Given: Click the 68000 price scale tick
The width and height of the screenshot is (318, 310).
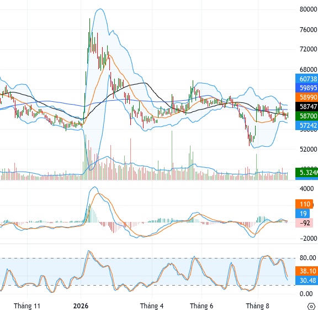Looking at the screenshot, I should [308, 69].
